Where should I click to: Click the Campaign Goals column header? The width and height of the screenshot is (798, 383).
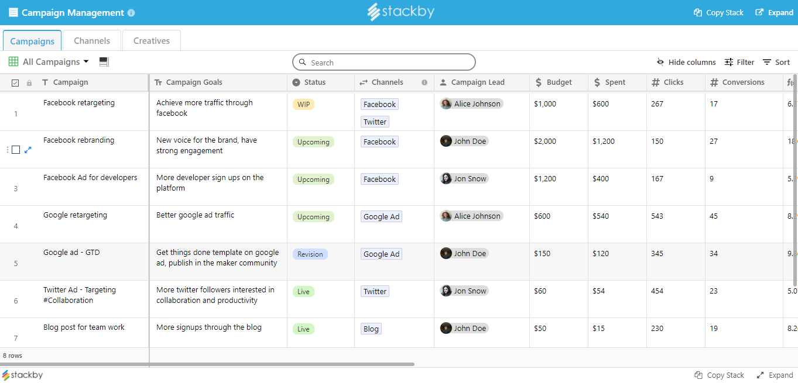click(x=218, y=82)
